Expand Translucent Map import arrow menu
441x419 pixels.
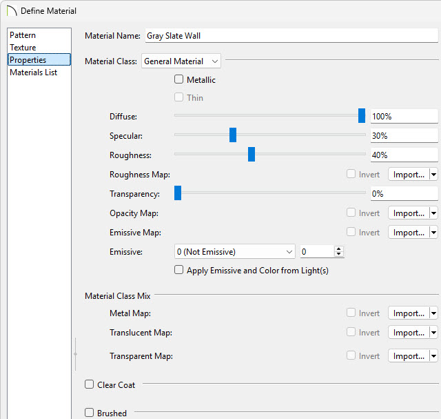pyautogui.click(x=433, y=333)
